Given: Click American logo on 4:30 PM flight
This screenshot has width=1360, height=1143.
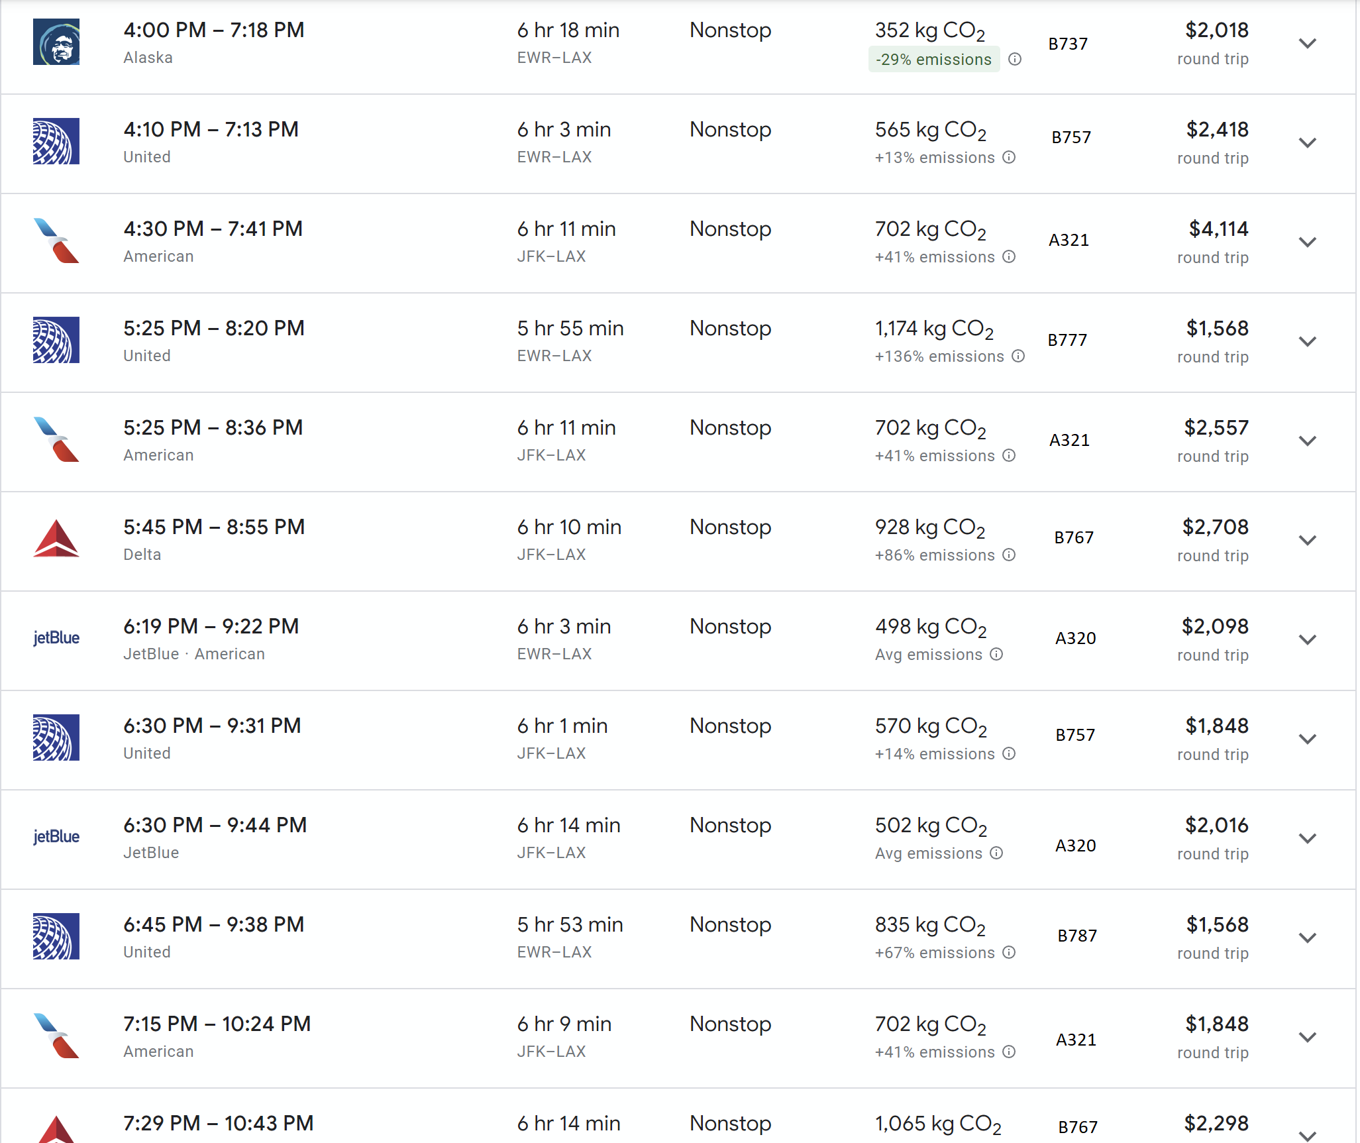Looking at the screenshot, I should click(56, 241).
